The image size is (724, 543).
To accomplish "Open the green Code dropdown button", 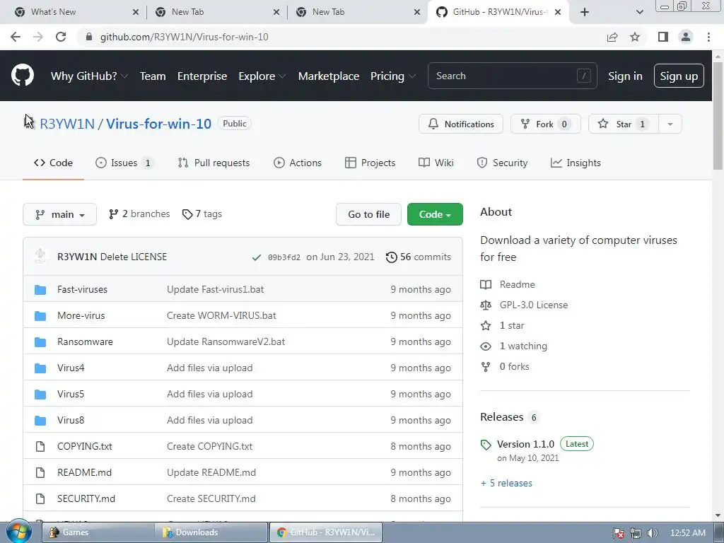I will tap(435, 214).
